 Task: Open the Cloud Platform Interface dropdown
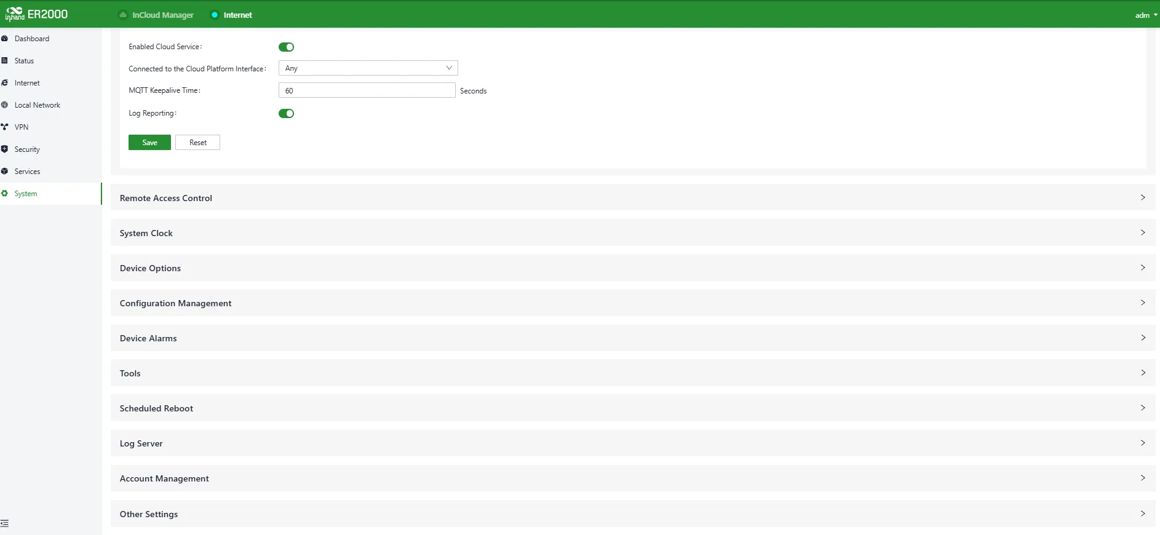coord(368,68)
